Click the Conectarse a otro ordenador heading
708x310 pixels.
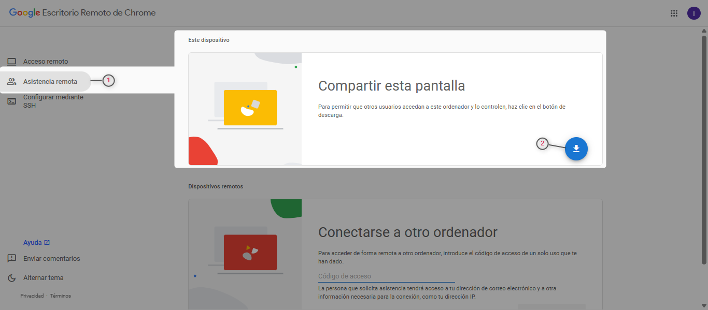tap(408, 232)
